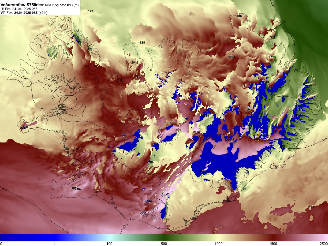This screenshot has height=246, width=328.
Task: Click the 2013 height value on the map
Action: click(x=135, y=63)
